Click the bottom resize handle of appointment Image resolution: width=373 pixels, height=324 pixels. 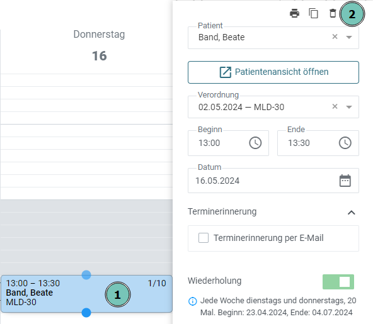pyautogui.click(x=86, y=313)
